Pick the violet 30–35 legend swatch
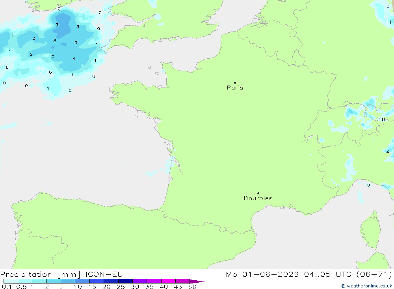This screenshot has height=289, width=394. pyautogui.click(x=139, y=281)
